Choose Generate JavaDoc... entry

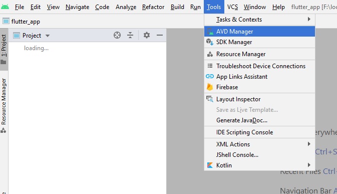click(259, 120)
